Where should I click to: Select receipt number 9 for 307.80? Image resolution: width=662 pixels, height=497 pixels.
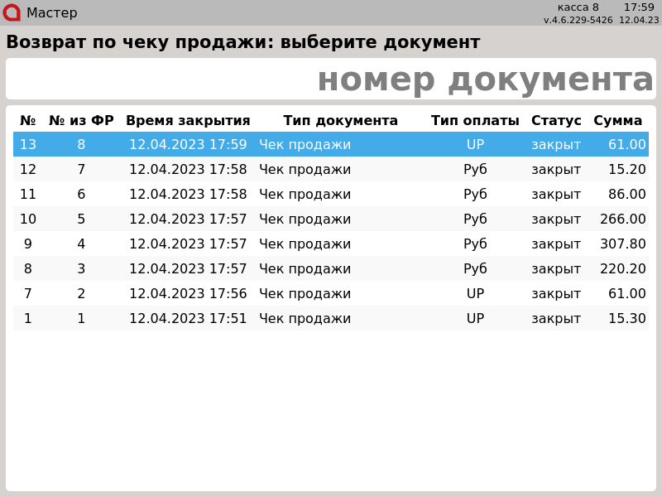pos(331,244)
